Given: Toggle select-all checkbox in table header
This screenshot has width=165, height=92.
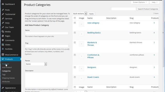Looking at the screenshot, I should pyautogui.click(x=75, y=18).
